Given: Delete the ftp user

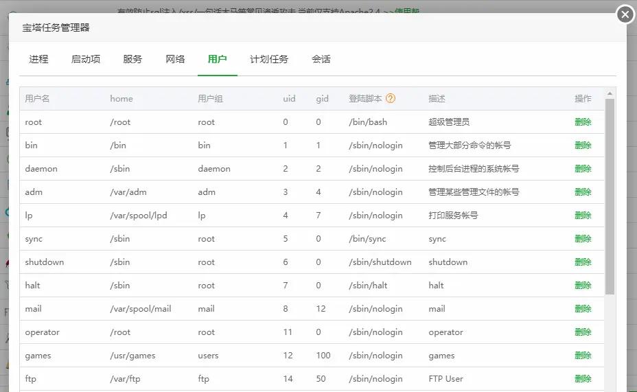Looking at the screenshot, I should coord(583,379).
